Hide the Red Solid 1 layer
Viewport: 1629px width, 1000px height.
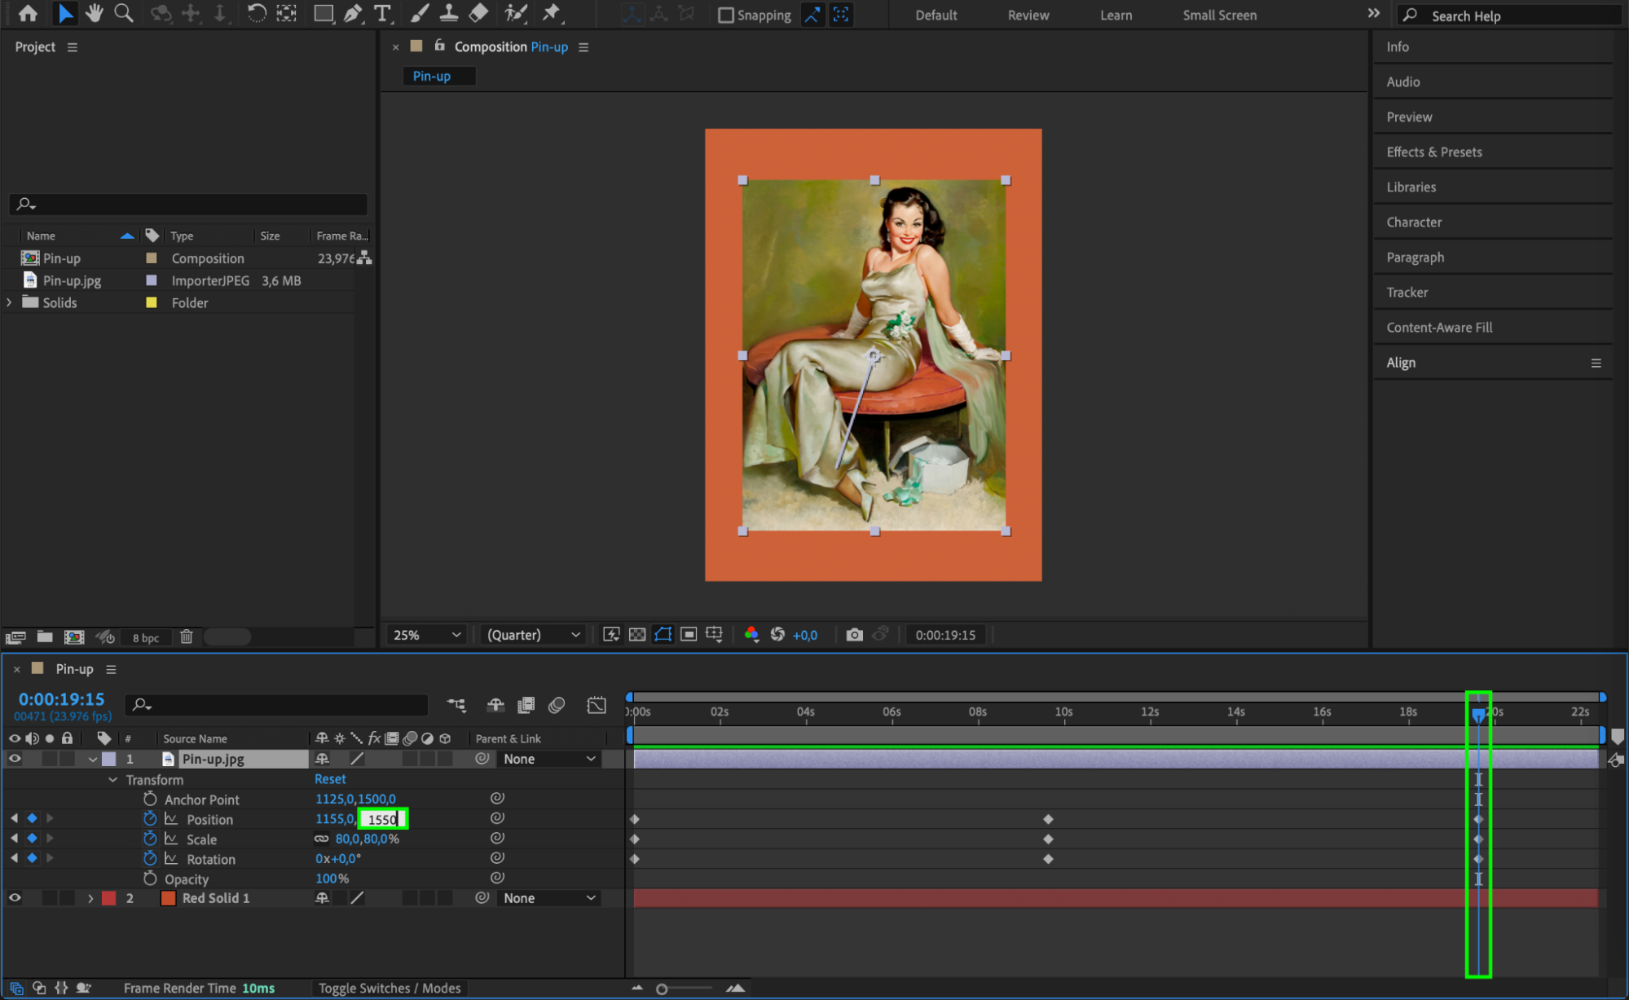pyautogui.click(x=14, y=898)
